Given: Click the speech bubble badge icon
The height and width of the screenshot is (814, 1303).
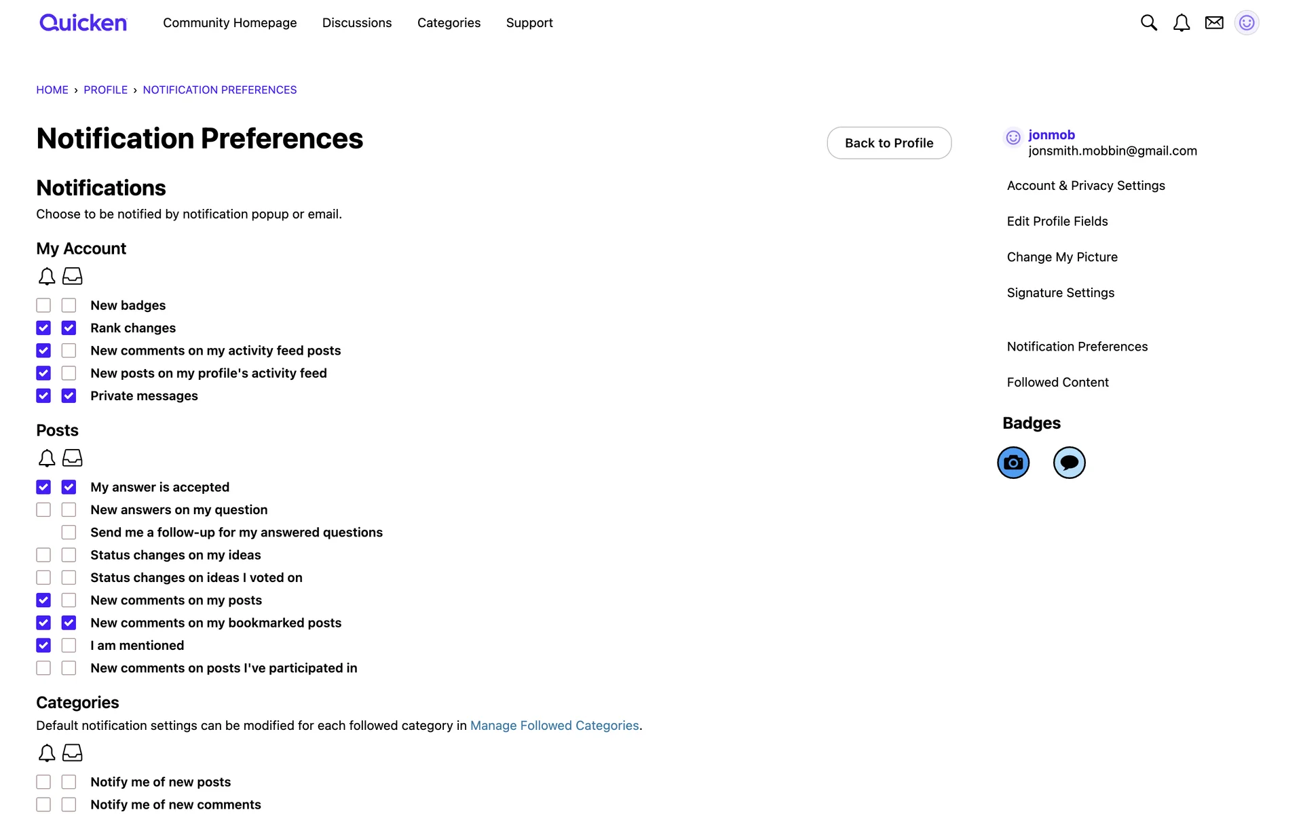Looking at the screenshot, I should pyautogui.click(x=1069, y=463).
